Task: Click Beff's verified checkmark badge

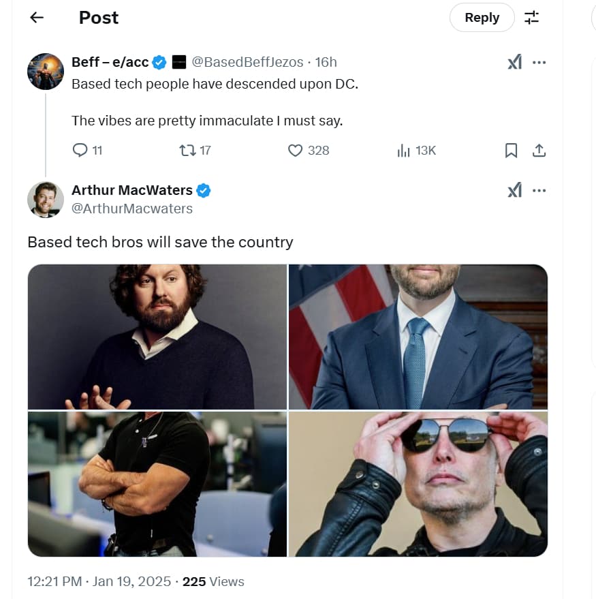Action: pos(159,61)
